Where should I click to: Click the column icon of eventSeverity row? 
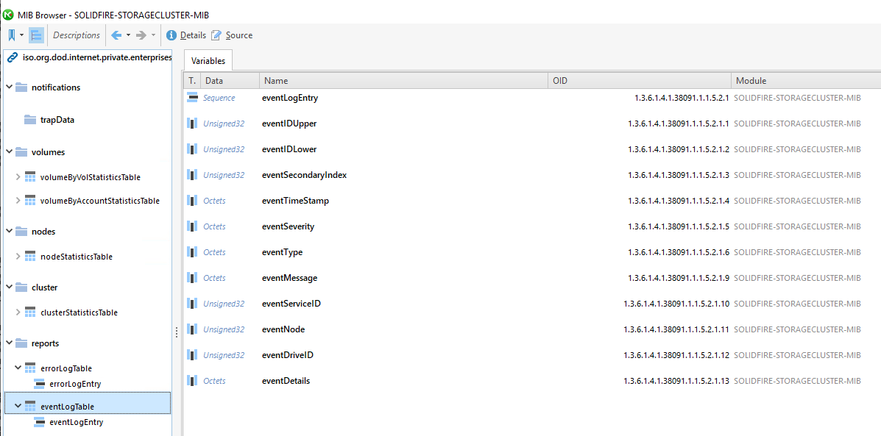(x=192, y=226)
